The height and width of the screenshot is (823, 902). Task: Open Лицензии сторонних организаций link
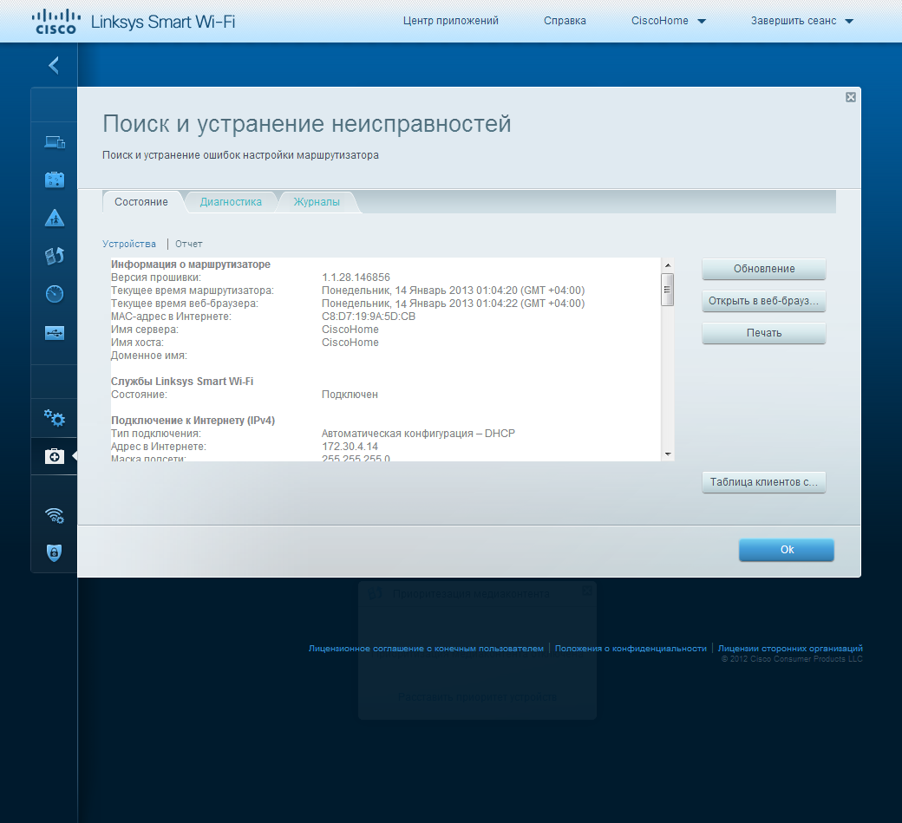(x=790, y=648)
